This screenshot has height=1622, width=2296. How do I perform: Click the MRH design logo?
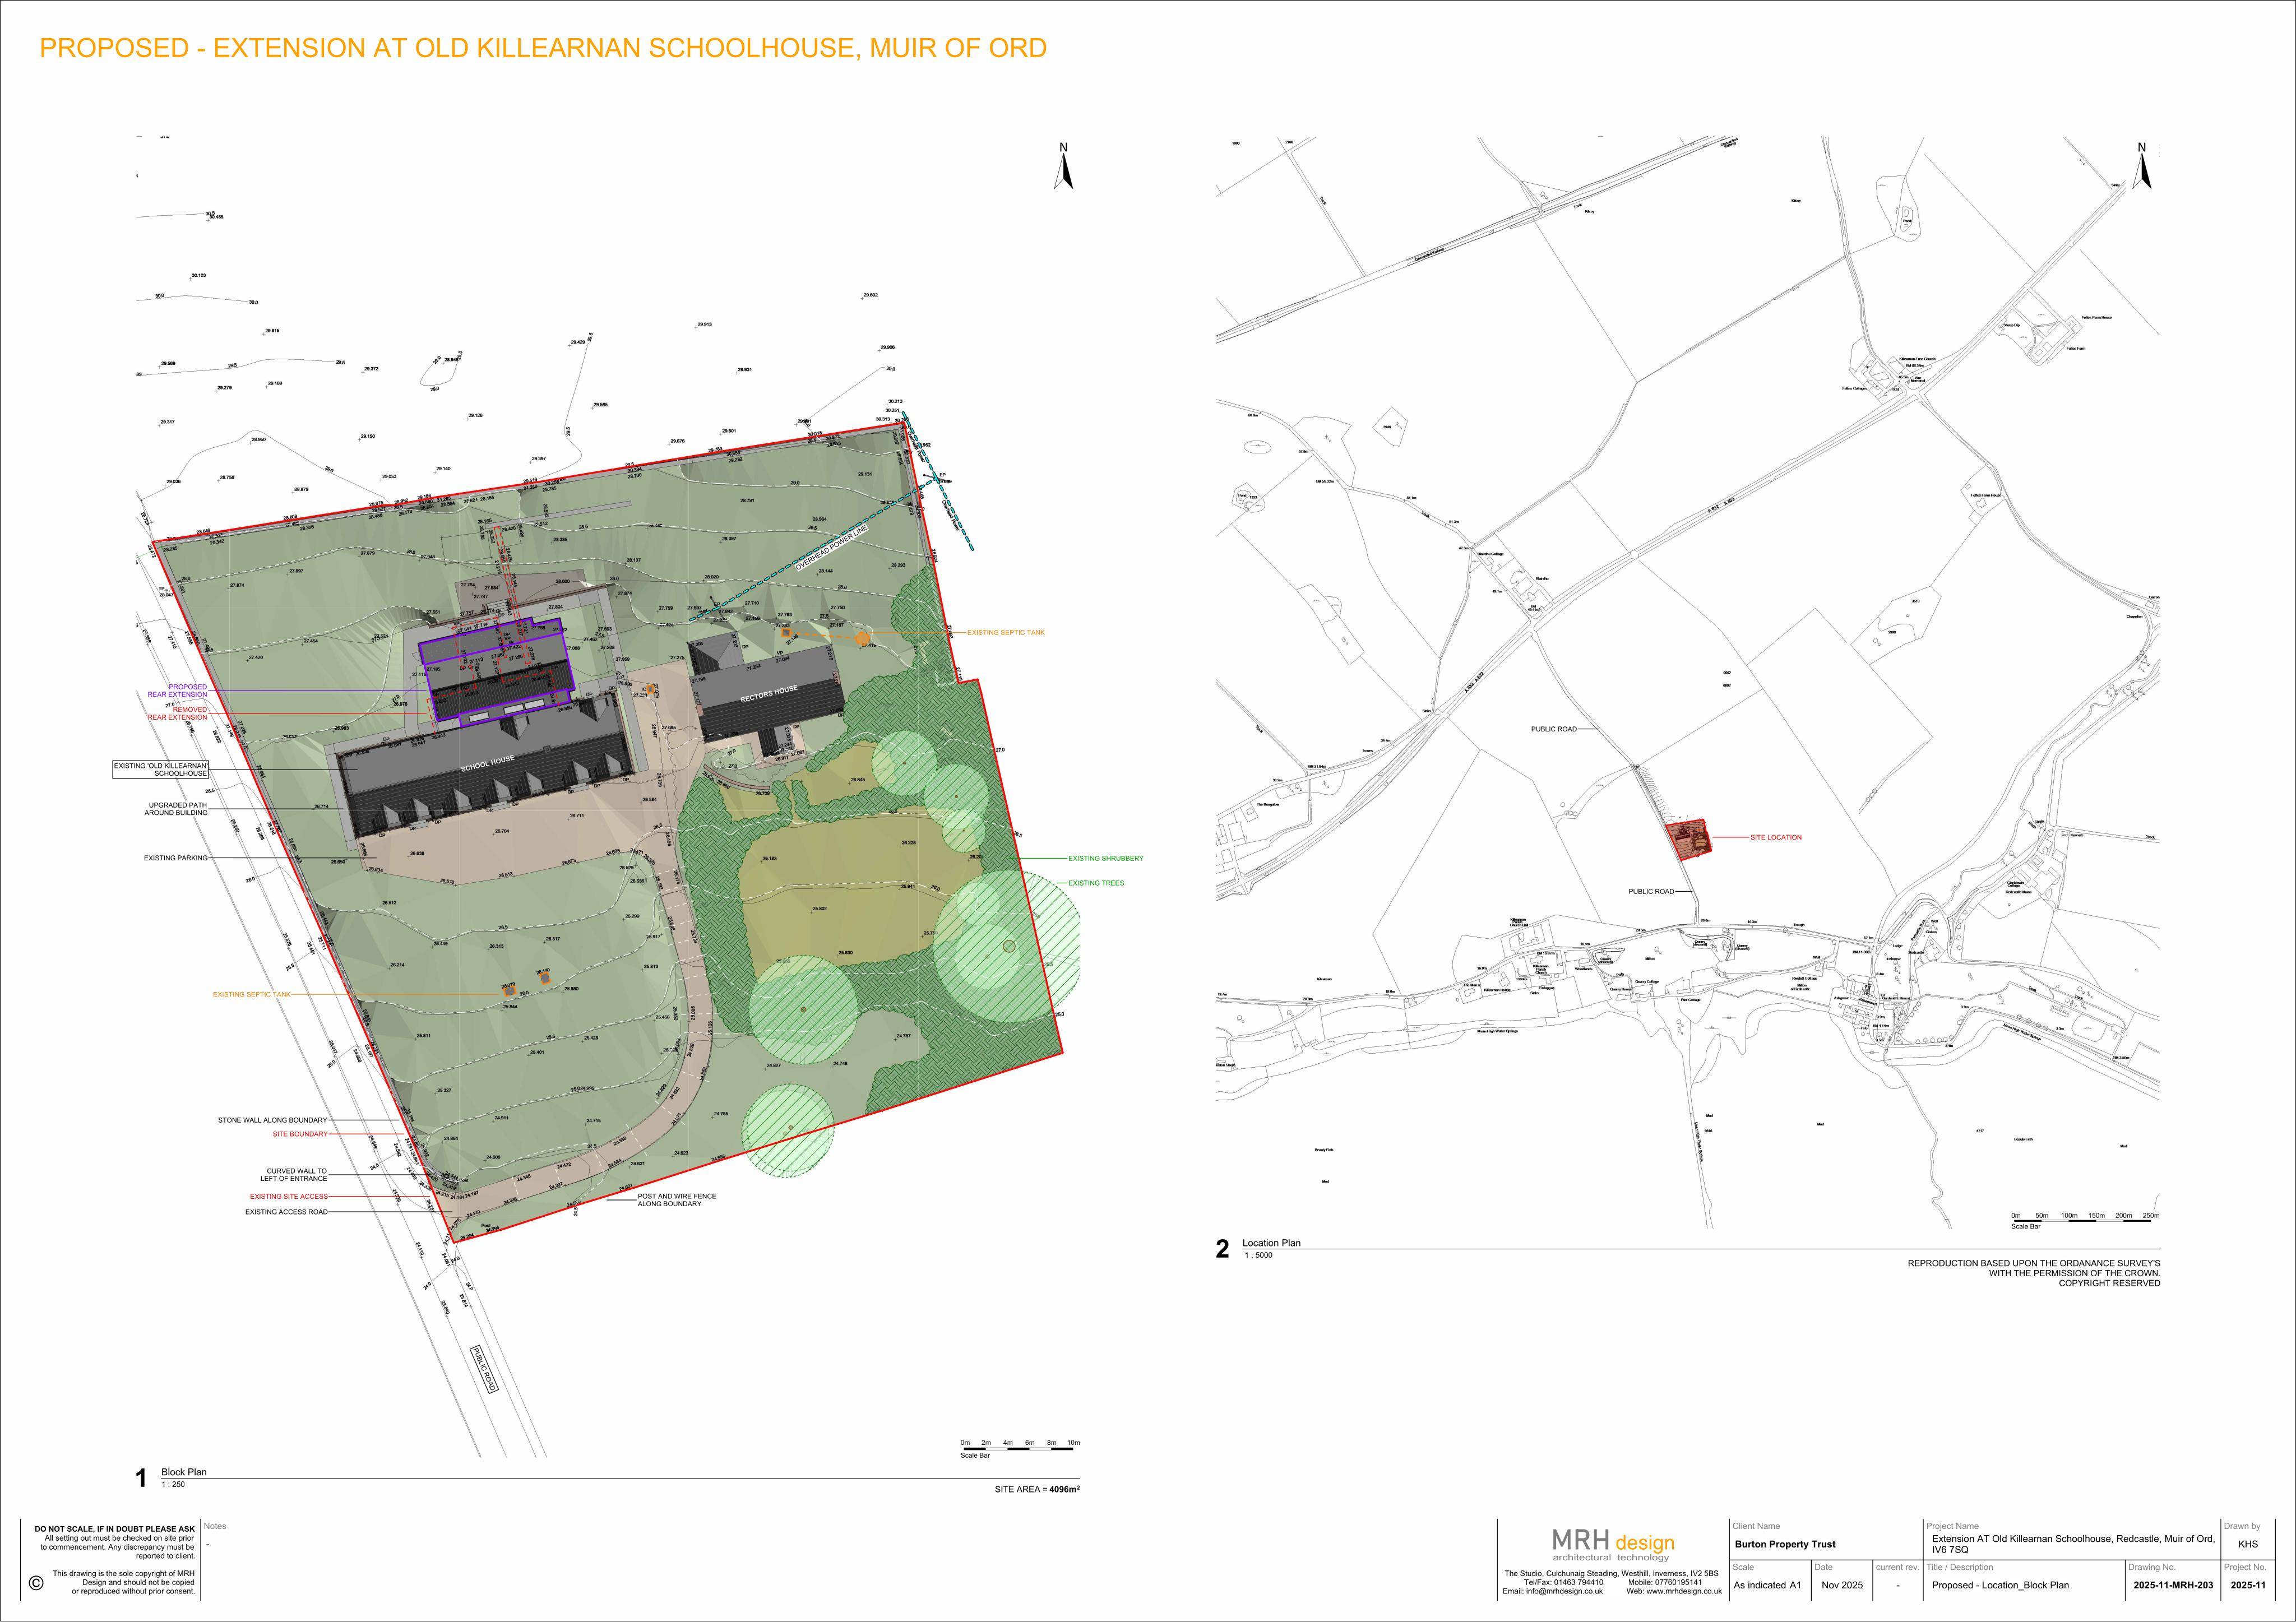[x=1613, y=1545]
